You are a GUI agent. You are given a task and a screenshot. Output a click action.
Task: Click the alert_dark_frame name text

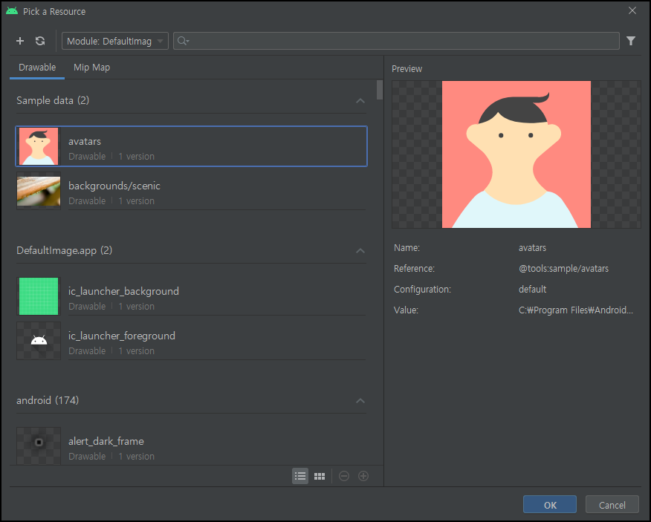click(x=106, y=441)
